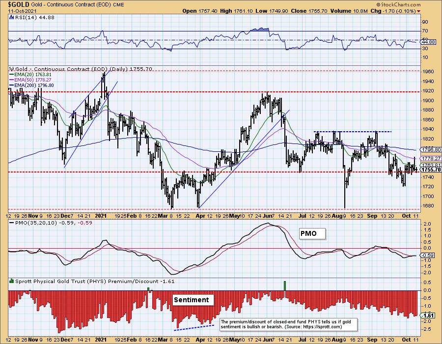
Task: Click the 1796.80 price tag on right axis
Action: pyautogui.click(x=431, y=150)
